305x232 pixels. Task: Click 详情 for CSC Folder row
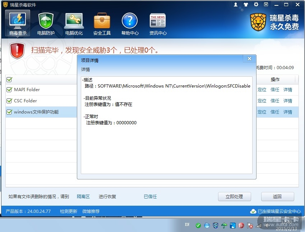click(288, 101)
